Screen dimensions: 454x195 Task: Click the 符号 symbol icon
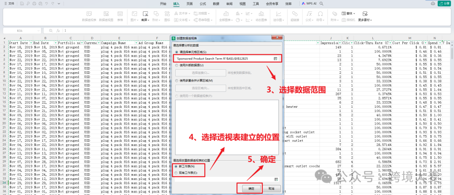[x=320, y=13]
